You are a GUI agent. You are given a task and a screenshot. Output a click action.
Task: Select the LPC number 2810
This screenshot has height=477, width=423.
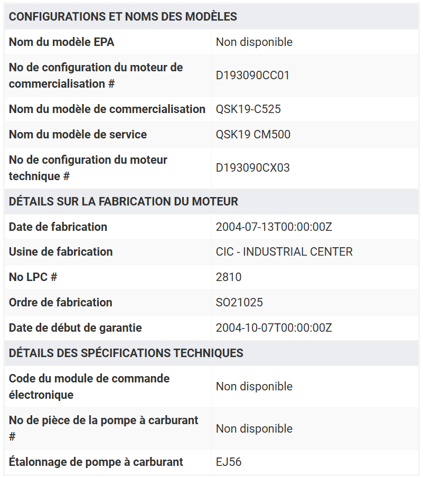[x=228, y=277]
